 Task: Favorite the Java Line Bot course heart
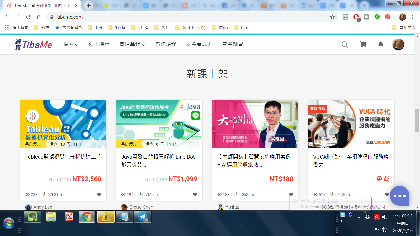pos(195,195)
